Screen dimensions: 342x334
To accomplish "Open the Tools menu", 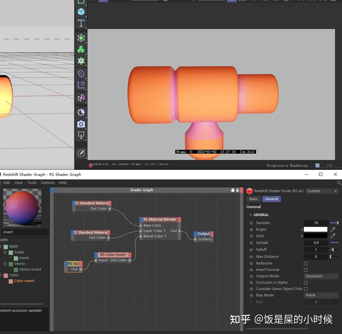I will tap(32, 183).
